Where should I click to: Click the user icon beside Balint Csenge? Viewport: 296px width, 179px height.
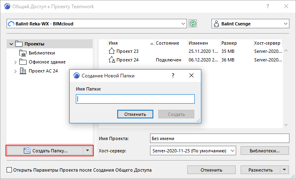[x=216, y=24]
